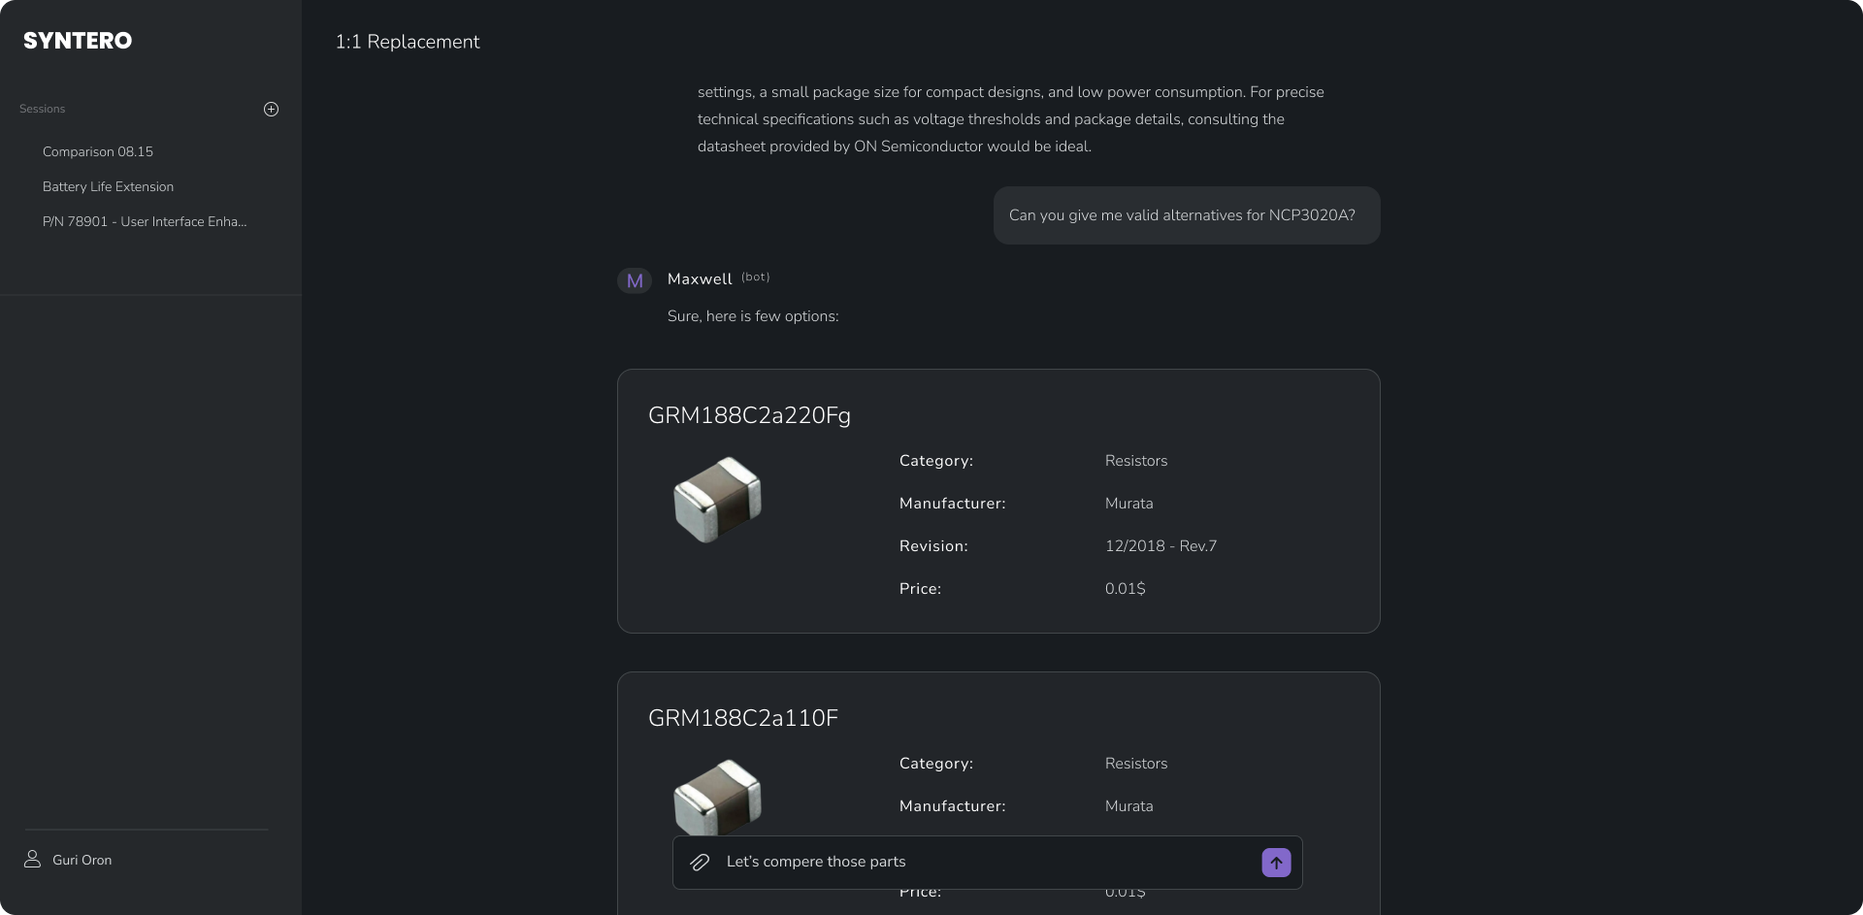The image size is (1863, 915).
Task: Click the Manufacturer label in GRM188C2a110F card
Action: tap(952, 806)
